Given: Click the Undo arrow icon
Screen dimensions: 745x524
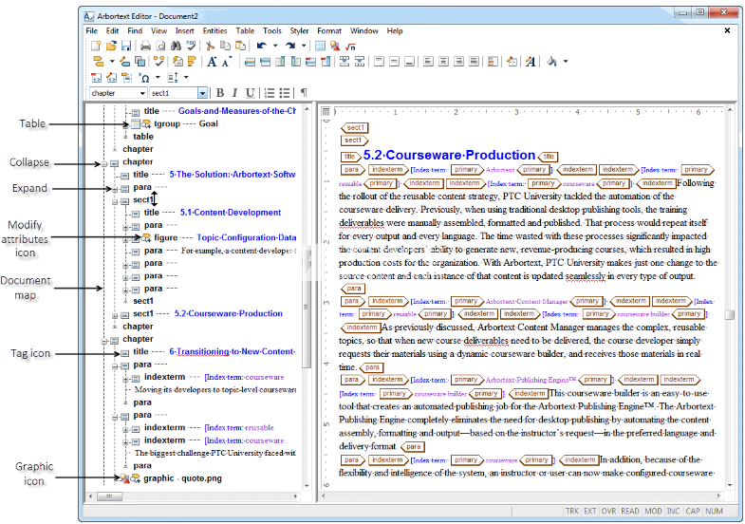Looking at the screenshot, I should [x=261, y=46].
